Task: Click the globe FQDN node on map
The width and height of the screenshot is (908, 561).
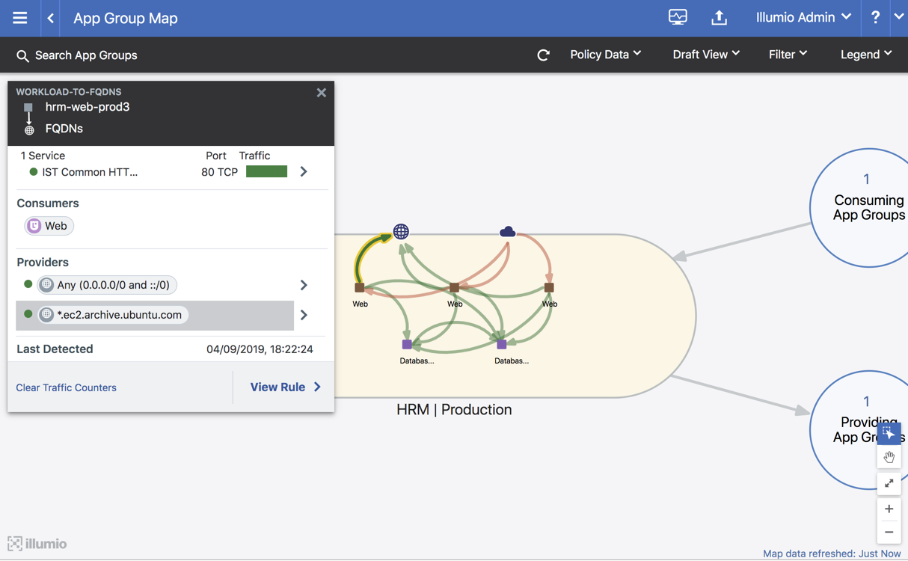Action: [x=402, y=231]
